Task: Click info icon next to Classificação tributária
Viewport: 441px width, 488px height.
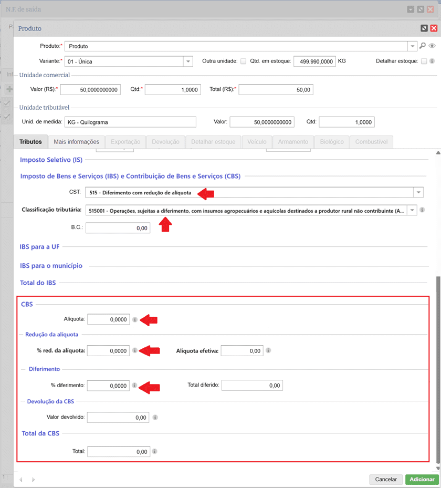Action: tap(423, 210)
